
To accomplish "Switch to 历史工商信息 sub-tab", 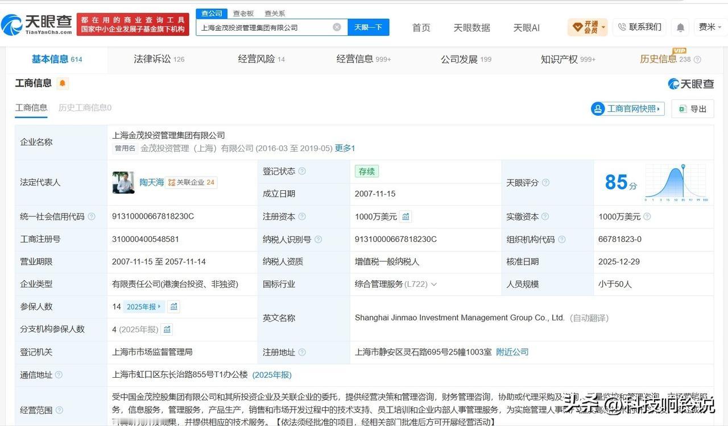I will [85, 108].
